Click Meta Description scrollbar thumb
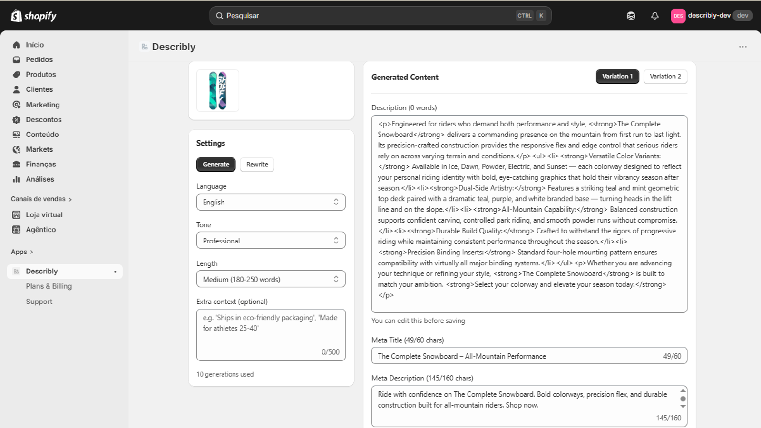The width and height of the screenshot is (761, 428). (x=683, y=399)
